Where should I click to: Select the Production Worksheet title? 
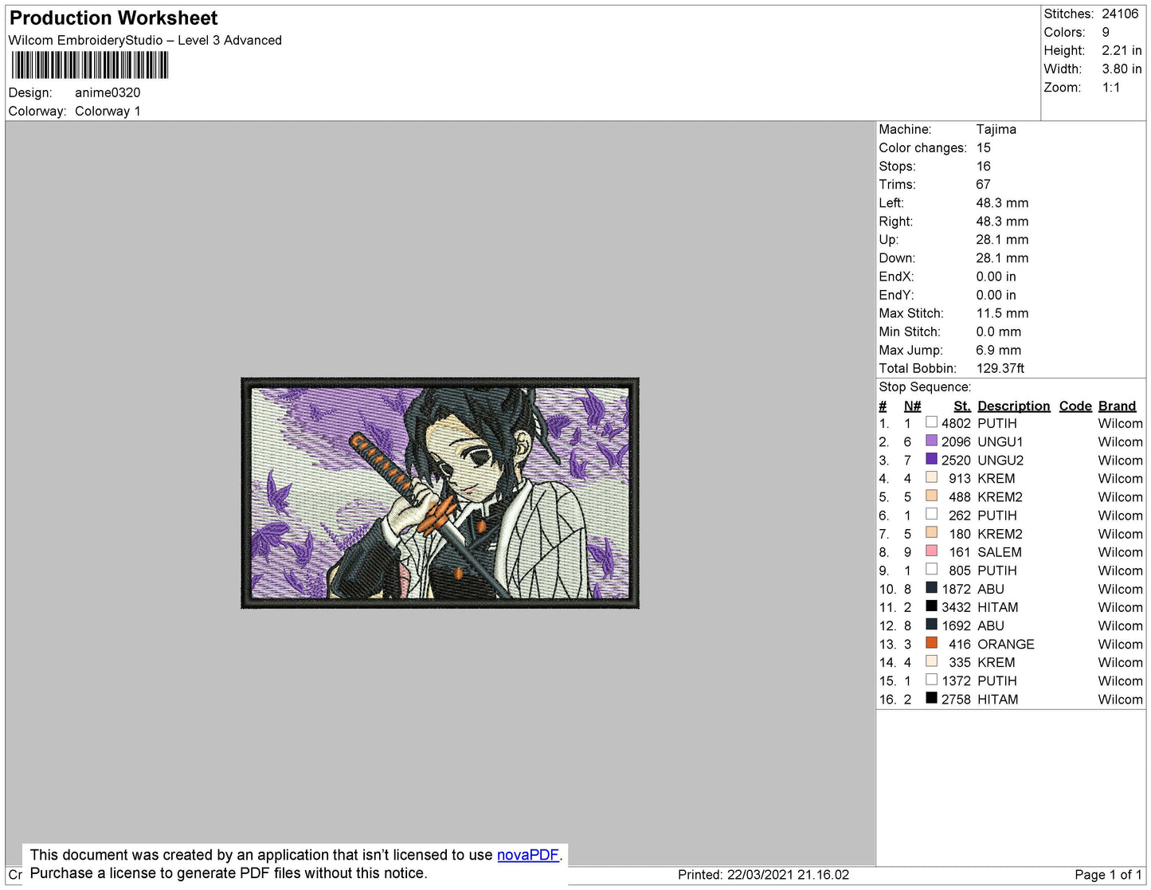113,18
